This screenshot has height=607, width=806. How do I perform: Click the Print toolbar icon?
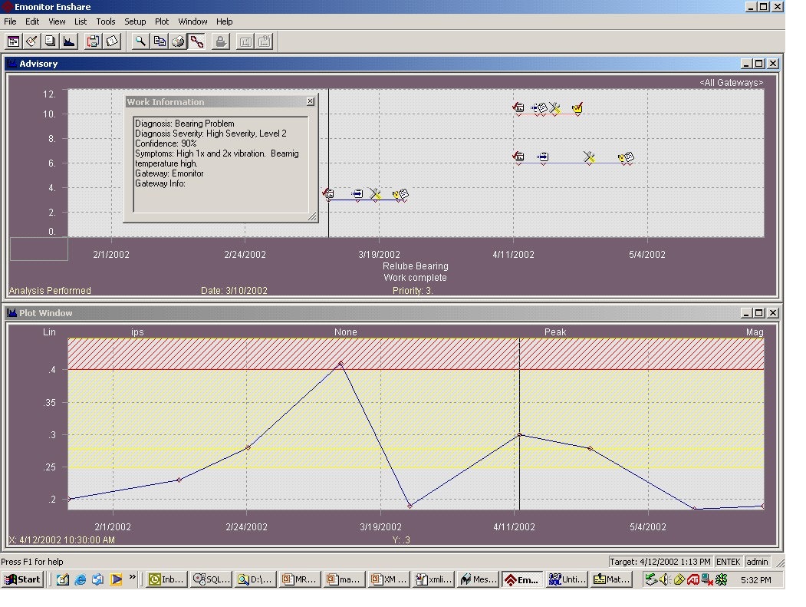pyautogui.click(x=178, y=41)
